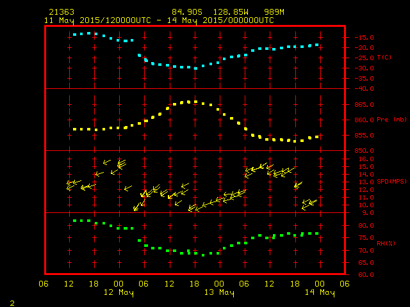Select the 11.0 wind speed tick label
The width and height of the screenshot is (410, 307).
(366, 198)
